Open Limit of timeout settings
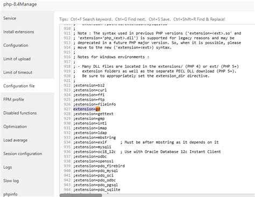Image resolution: width=255 pixels, height=197 pixels. pyautogui.click(x=18, y=72)
